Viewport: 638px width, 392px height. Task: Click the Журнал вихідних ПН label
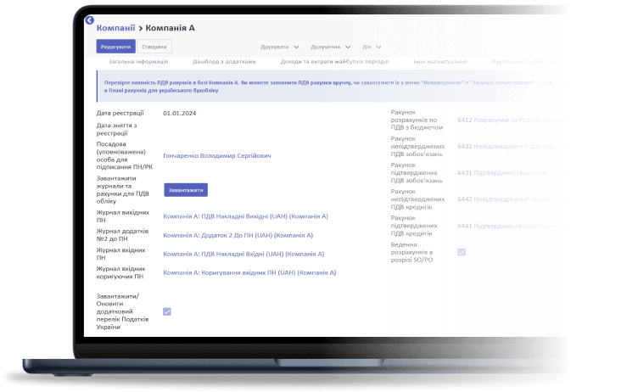[x=122, y=216]
